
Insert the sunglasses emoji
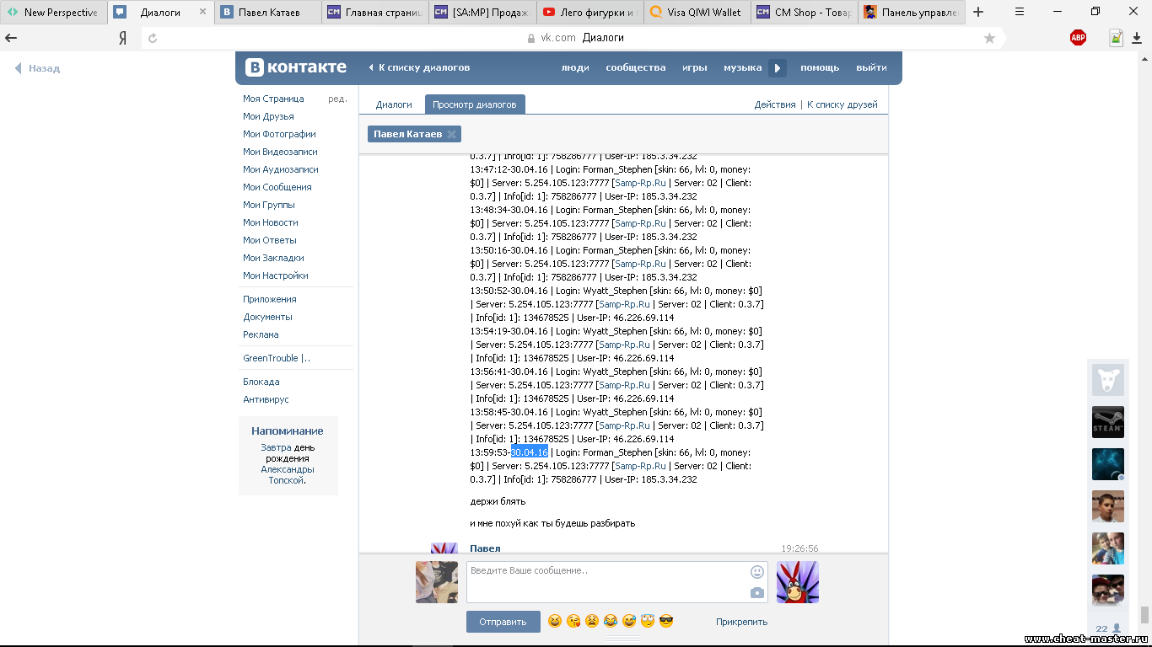(666, 622)
